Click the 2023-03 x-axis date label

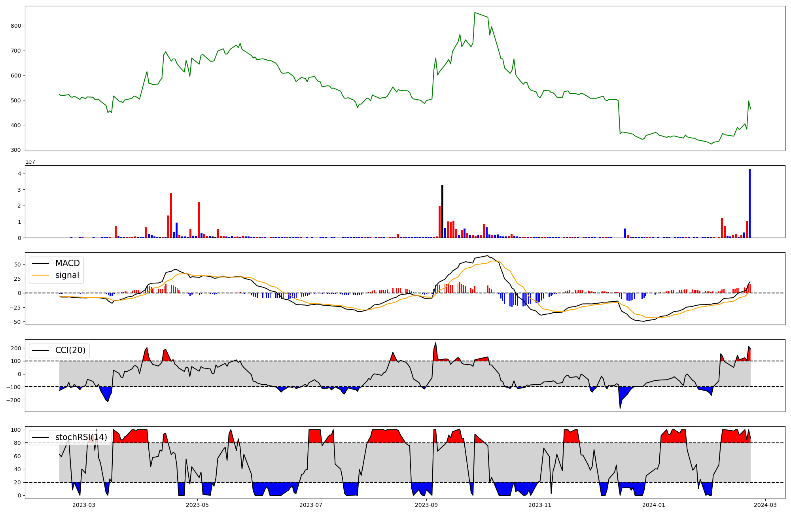coord(84,505)
